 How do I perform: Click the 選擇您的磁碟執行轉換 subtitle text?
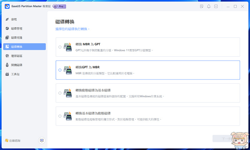tap(72, 29)
